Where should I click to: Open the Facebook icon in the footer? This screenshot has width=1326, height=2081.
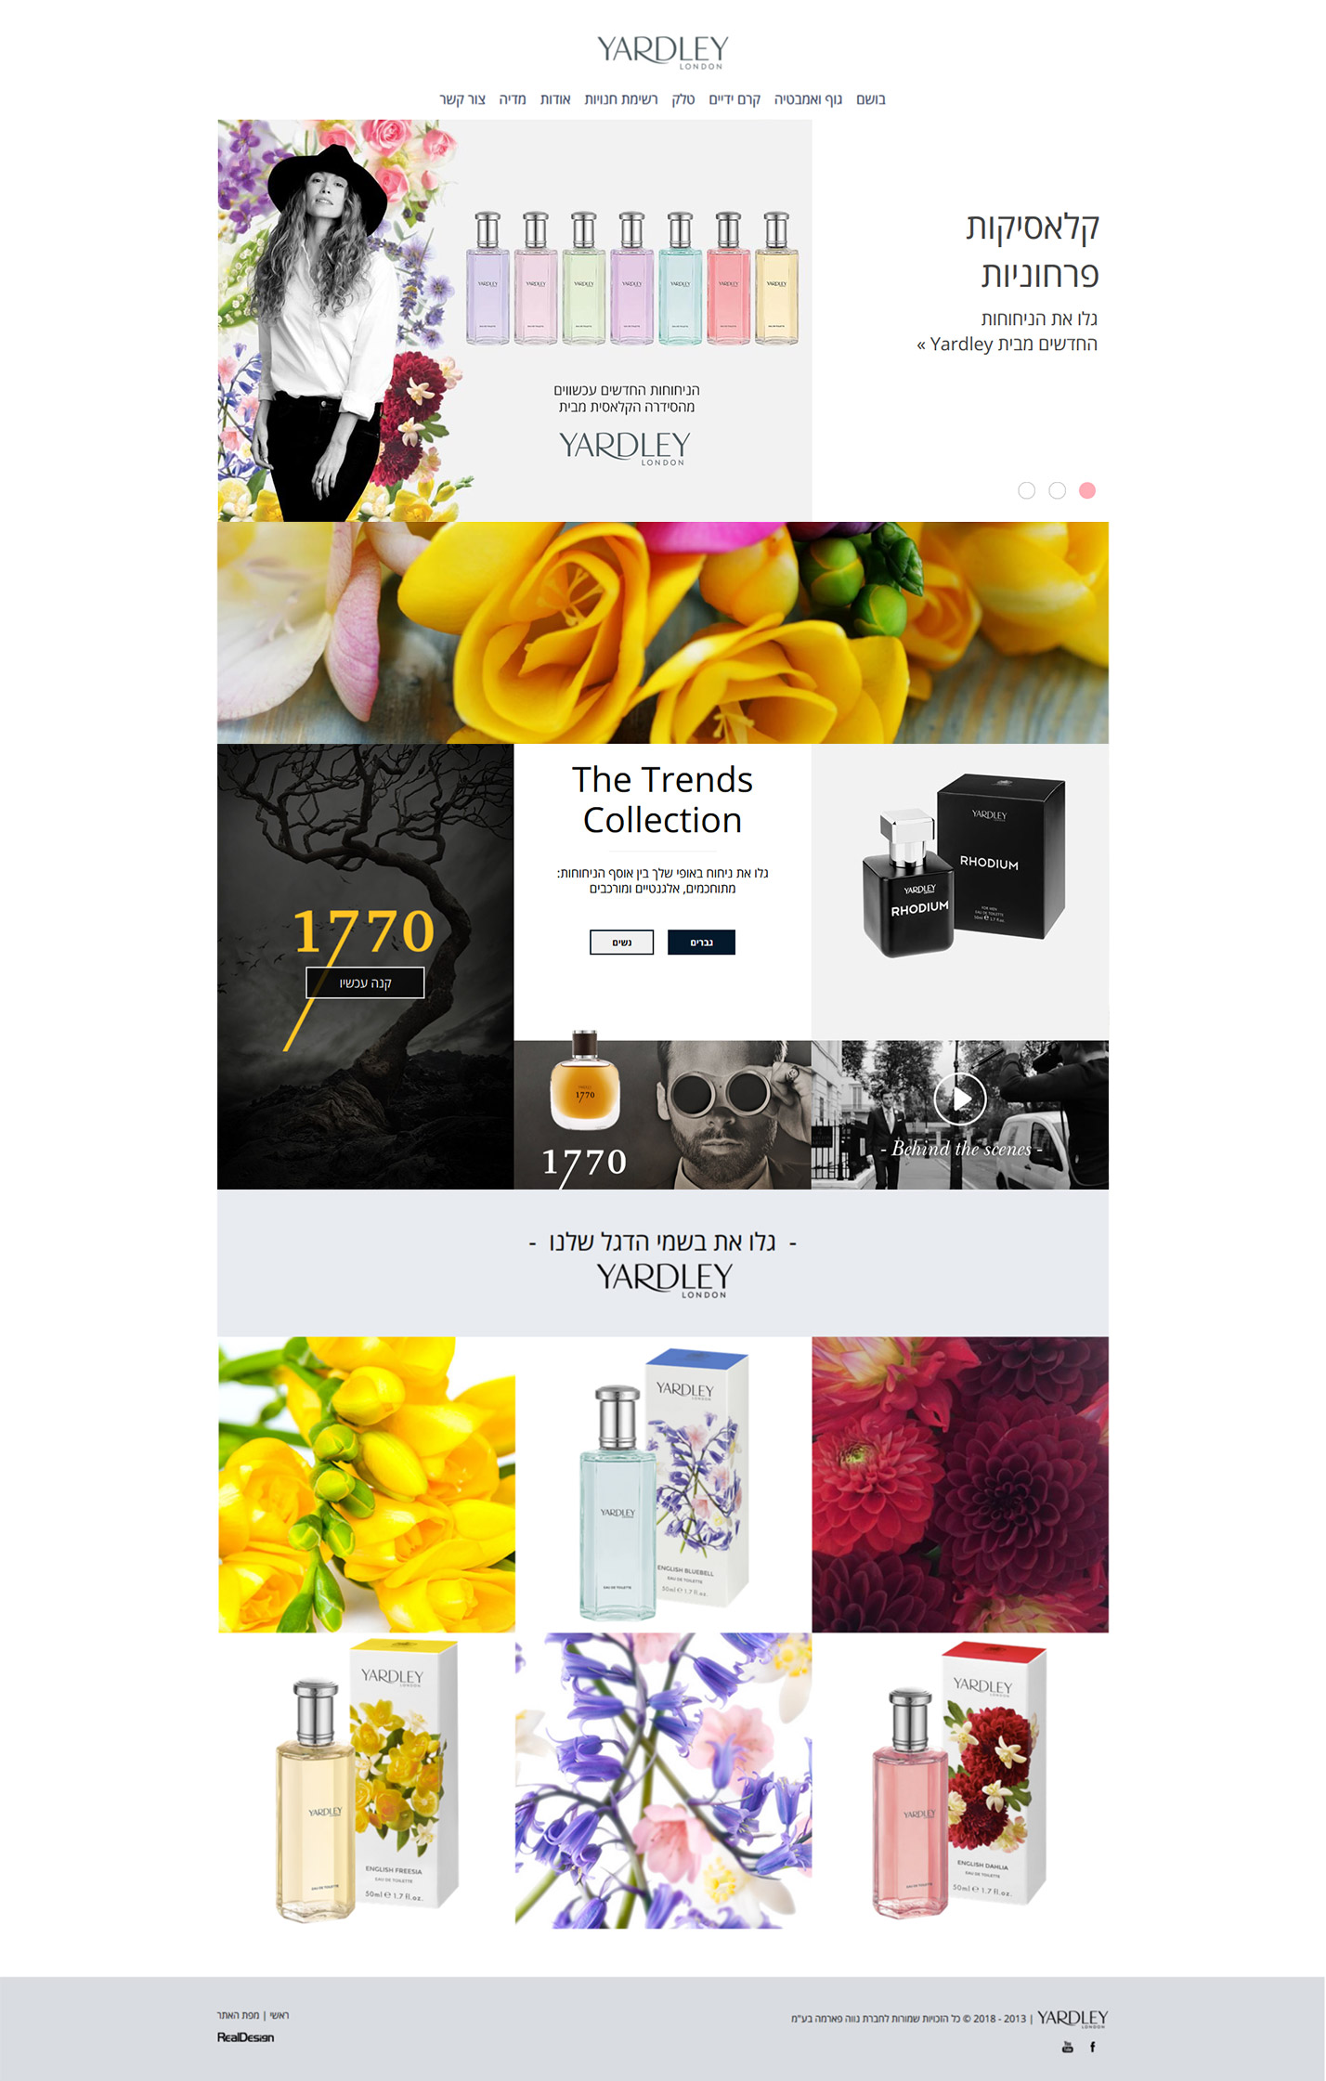tap(1092, 2047)
